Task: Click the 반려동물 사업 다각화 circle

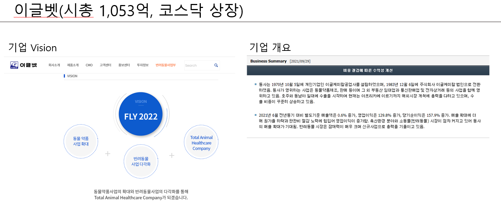Action: coord(141,161)
